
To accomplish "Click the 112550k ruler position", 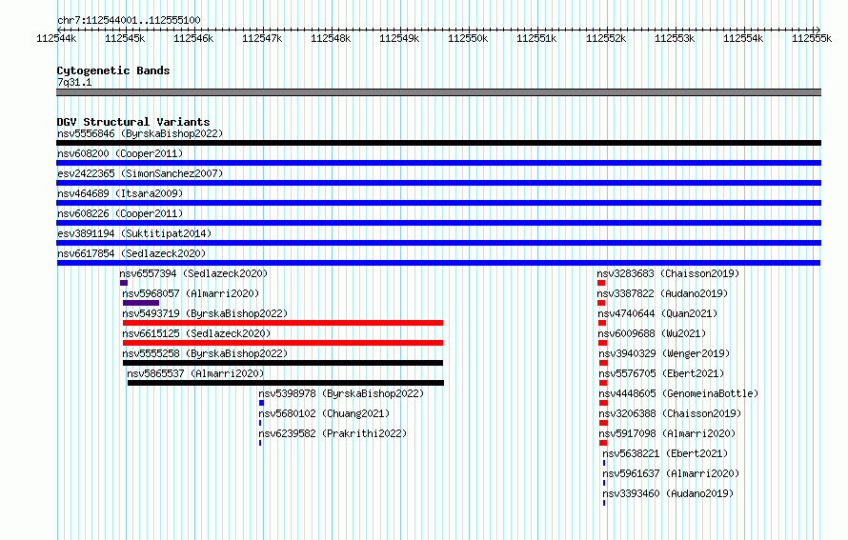I will tap(468, 38).
